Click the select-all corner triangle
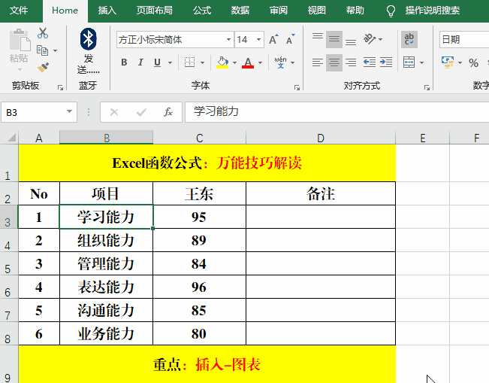This screenshot has width=489, height=383. pyautogui.click(x=11, y=138)
